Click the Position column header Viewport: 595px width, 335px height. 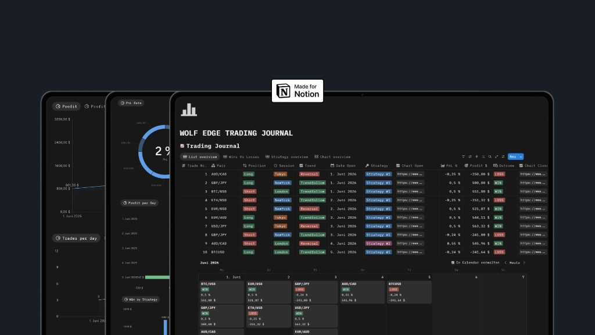255,166
